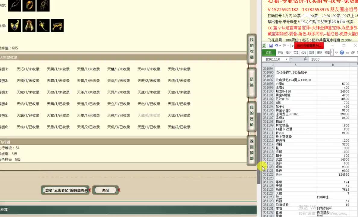This screenshot has height=217, width=358.
Task: Click the golden branch ornament icon
Action: pos(43,25)
